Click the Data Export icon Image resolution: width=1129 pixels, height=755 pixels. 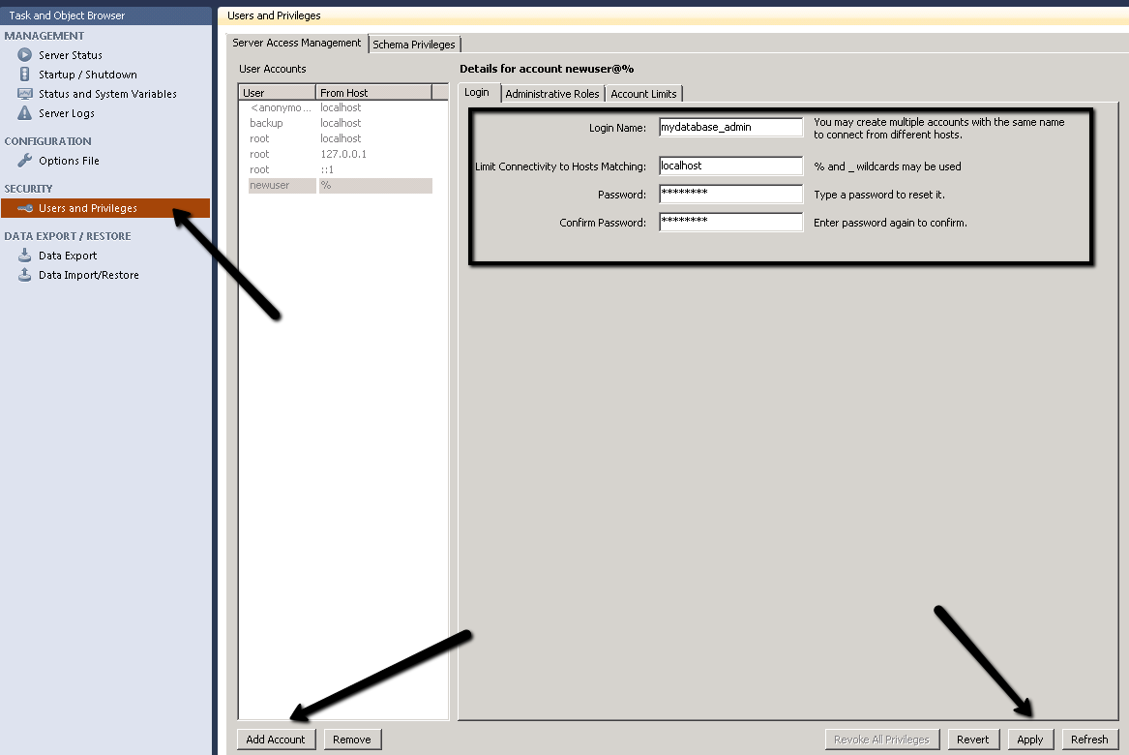pyautogui.click(x=25, y=256)
